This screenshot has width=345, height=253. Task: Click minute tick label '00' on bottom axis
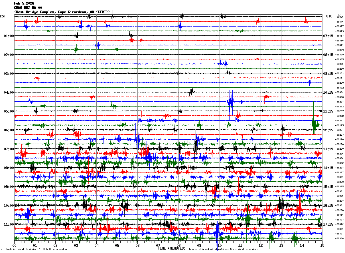[x=14, y=245]
